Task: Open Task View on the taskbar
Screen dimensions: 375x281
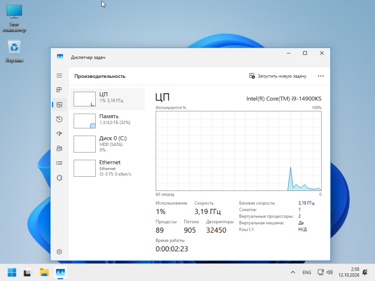Action: [27, 272]
